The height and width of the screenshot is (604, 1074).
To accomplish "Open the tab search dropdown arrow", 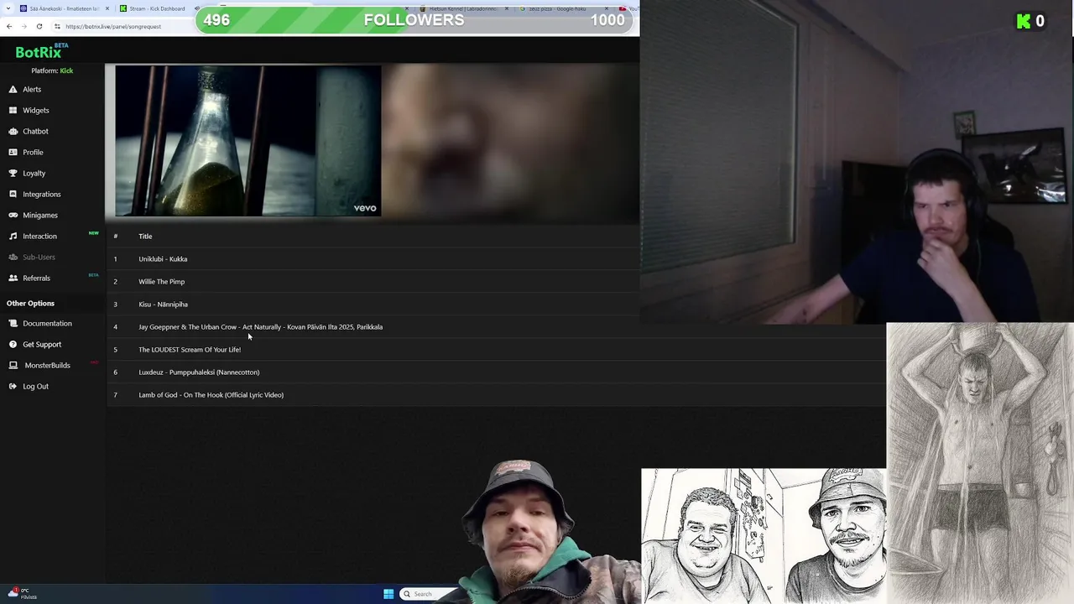I will [x=7, y=8].
